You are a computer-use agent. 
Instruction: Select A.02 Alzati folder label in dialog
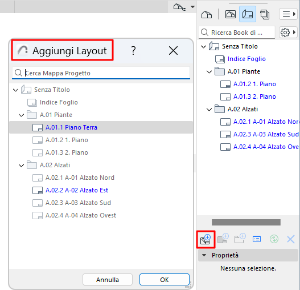[x=55, y=165]
